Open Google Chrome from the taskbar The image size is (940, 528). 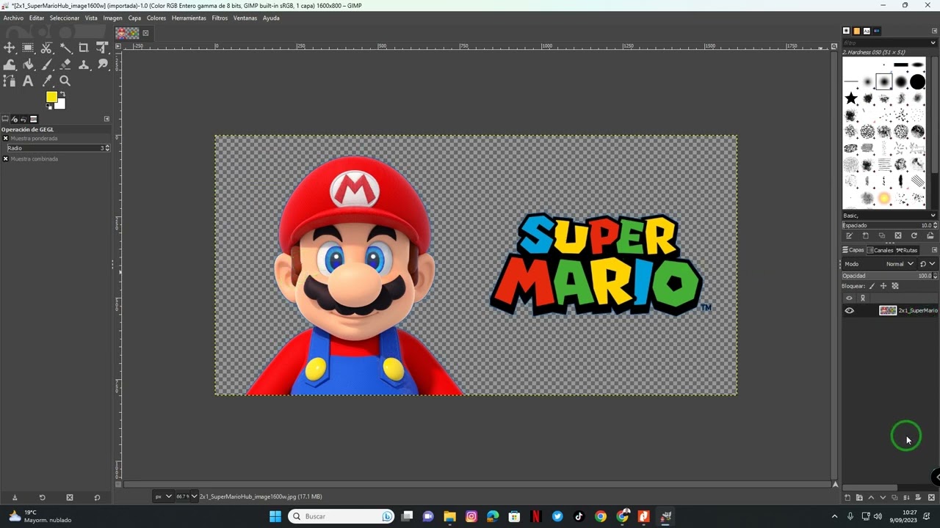[601, 516]
